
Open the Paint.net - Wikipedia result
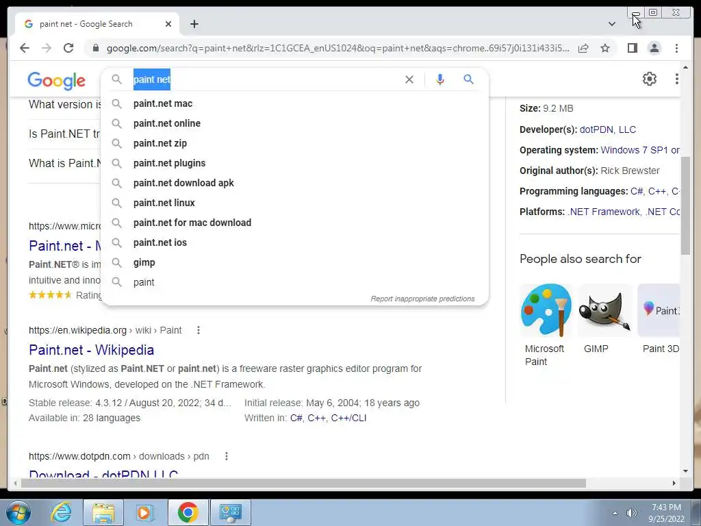click(91, 350)
